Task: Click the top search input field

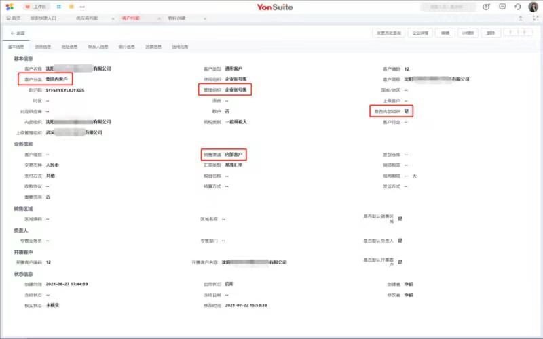Action: coord(448,7)
